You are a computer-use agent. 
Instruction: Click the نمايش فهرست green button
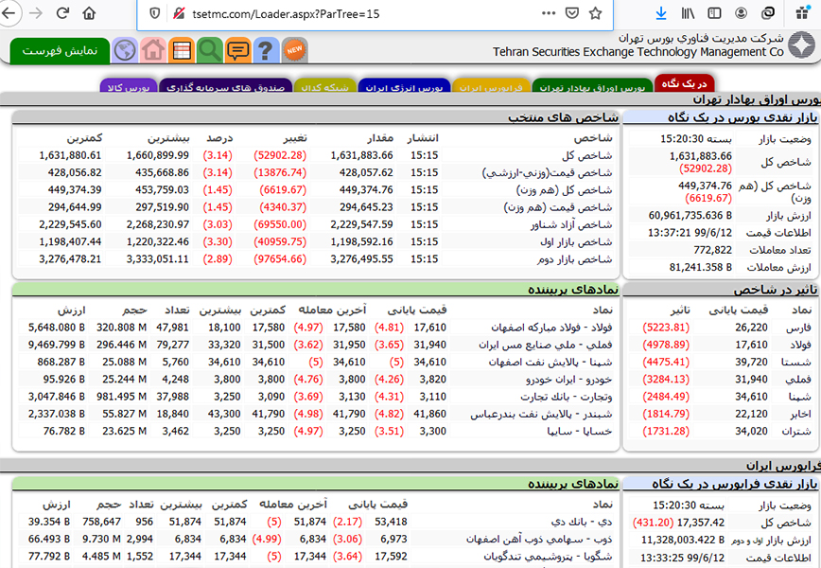(60, 51)
